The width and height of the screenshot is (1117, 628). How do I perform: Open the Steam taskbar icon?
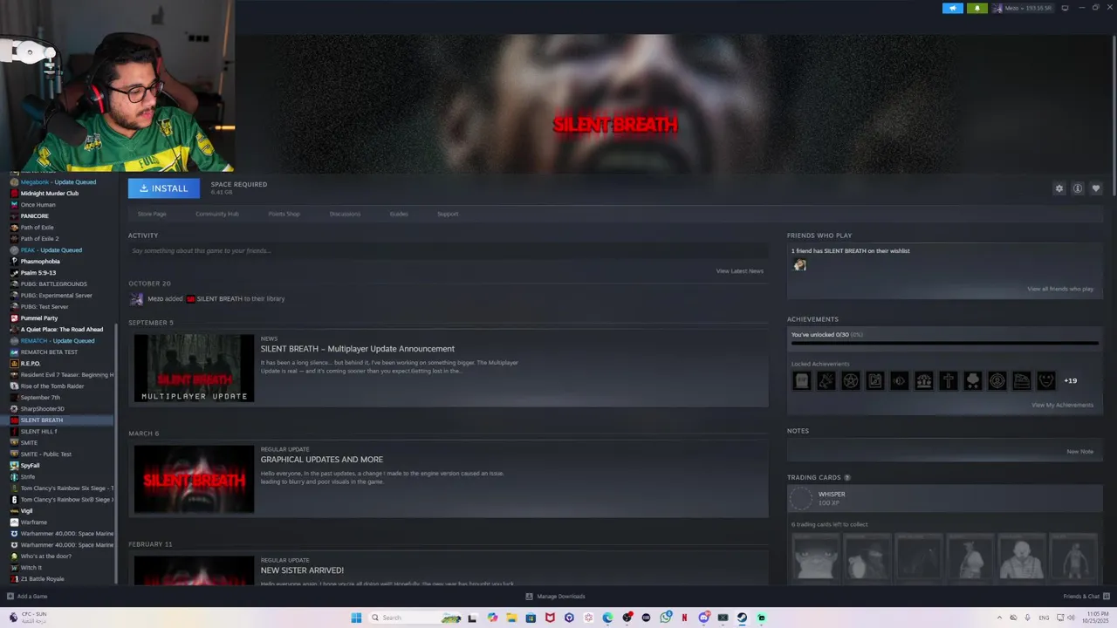(742, 618)
